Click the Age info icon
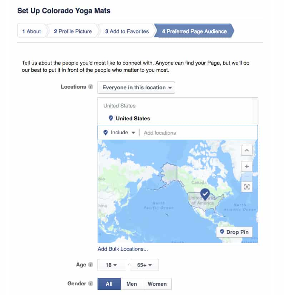 [90, 265]
